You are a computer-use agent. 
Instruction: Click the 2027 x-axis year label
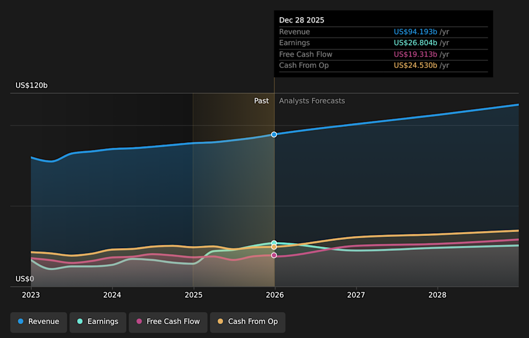(x=356, y=296)
